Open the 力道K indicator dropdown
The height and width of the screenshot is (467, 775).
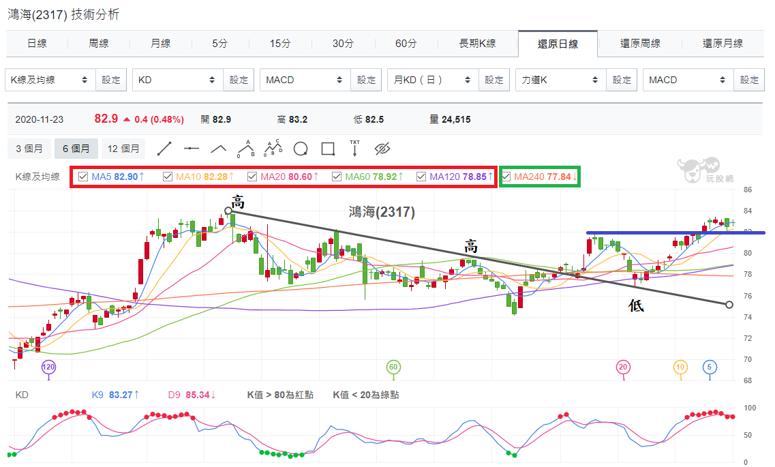(560, 80)
